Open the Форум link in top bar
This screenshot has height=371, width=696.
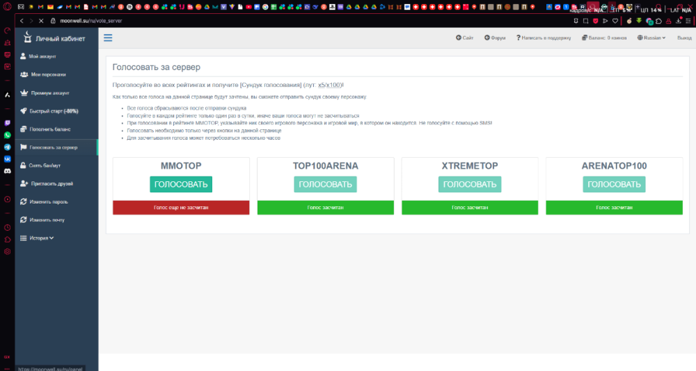(495, 38)
